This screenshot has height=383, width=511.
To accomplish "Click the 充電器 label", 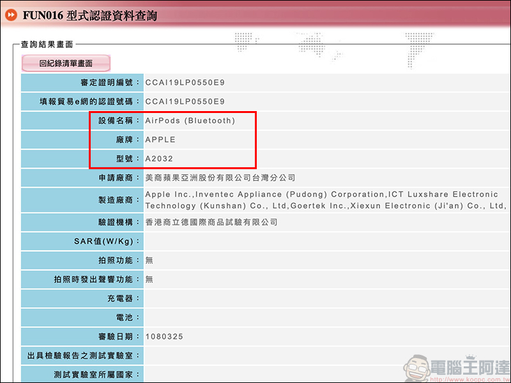I will 123,298.
